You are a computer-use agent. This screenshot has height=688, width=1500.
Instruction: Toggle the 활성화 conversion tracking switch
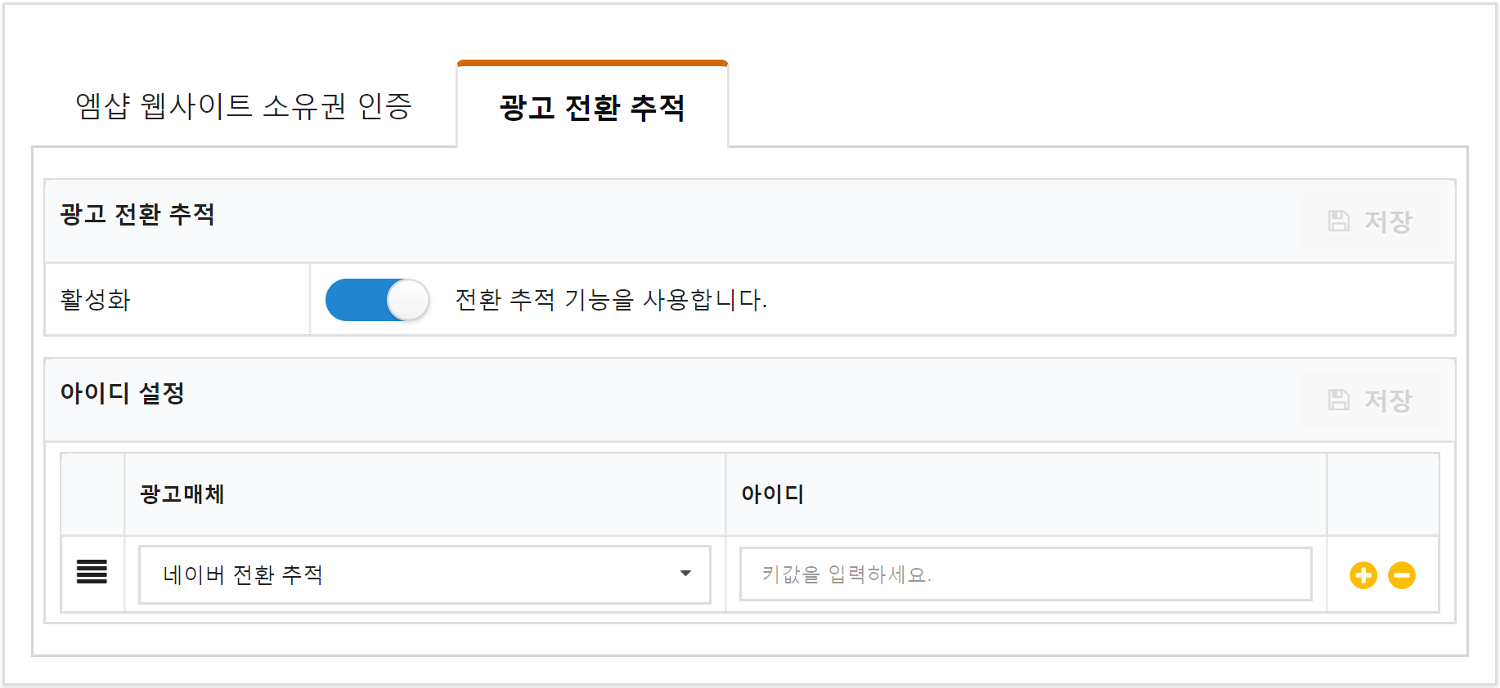[377, 300]
